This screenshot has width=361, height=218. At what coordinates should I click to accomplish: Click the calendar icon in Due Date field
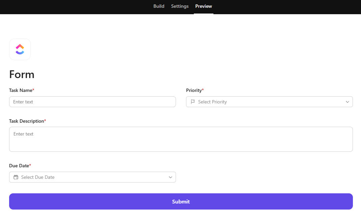tap(16, 177)
